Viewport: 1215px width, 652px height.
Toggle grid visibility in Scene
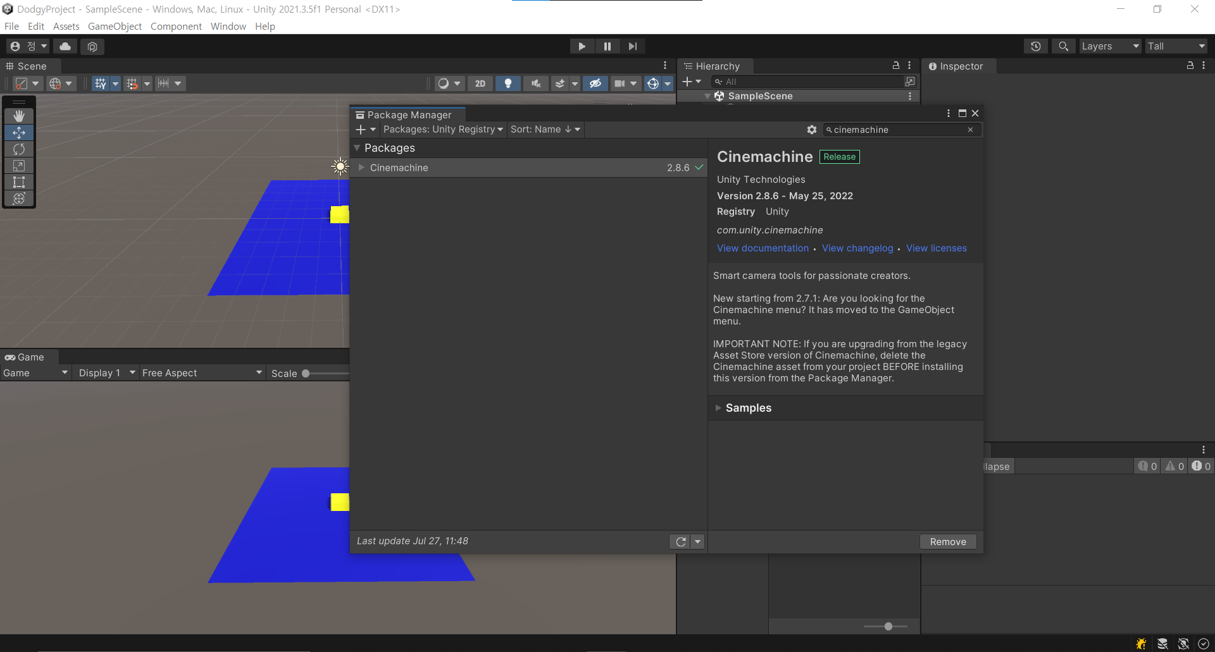(x=101, y=83)
